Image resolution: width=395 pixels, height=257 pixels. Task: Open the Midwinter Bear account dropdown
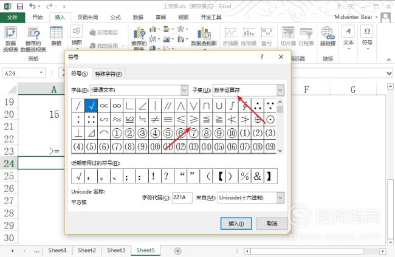pyautogui.click(x=376, y=17)
